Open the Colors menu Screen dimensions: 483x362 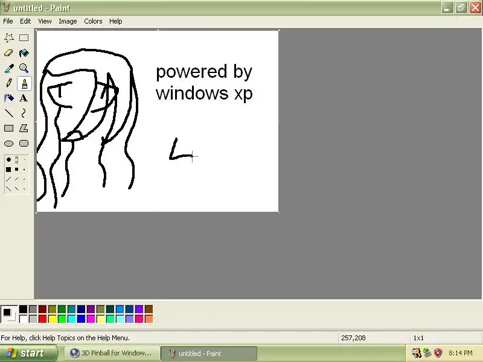[x=93, y=21]
